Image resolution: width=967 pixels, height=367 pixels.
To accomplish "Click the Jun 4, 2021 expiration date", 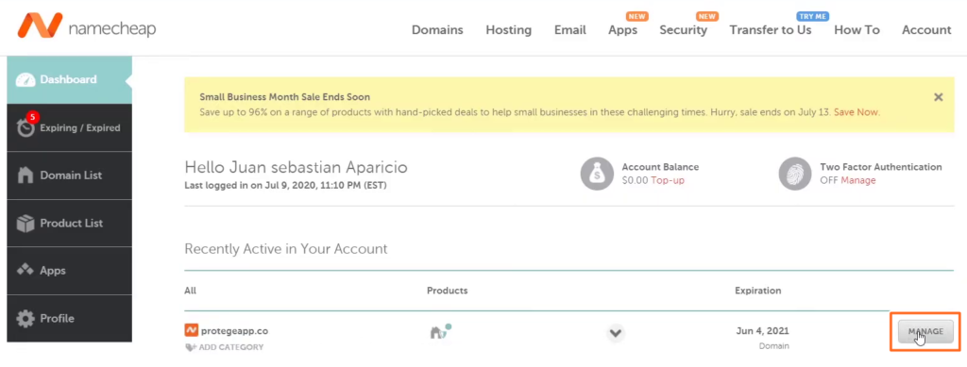I will 762,331.
